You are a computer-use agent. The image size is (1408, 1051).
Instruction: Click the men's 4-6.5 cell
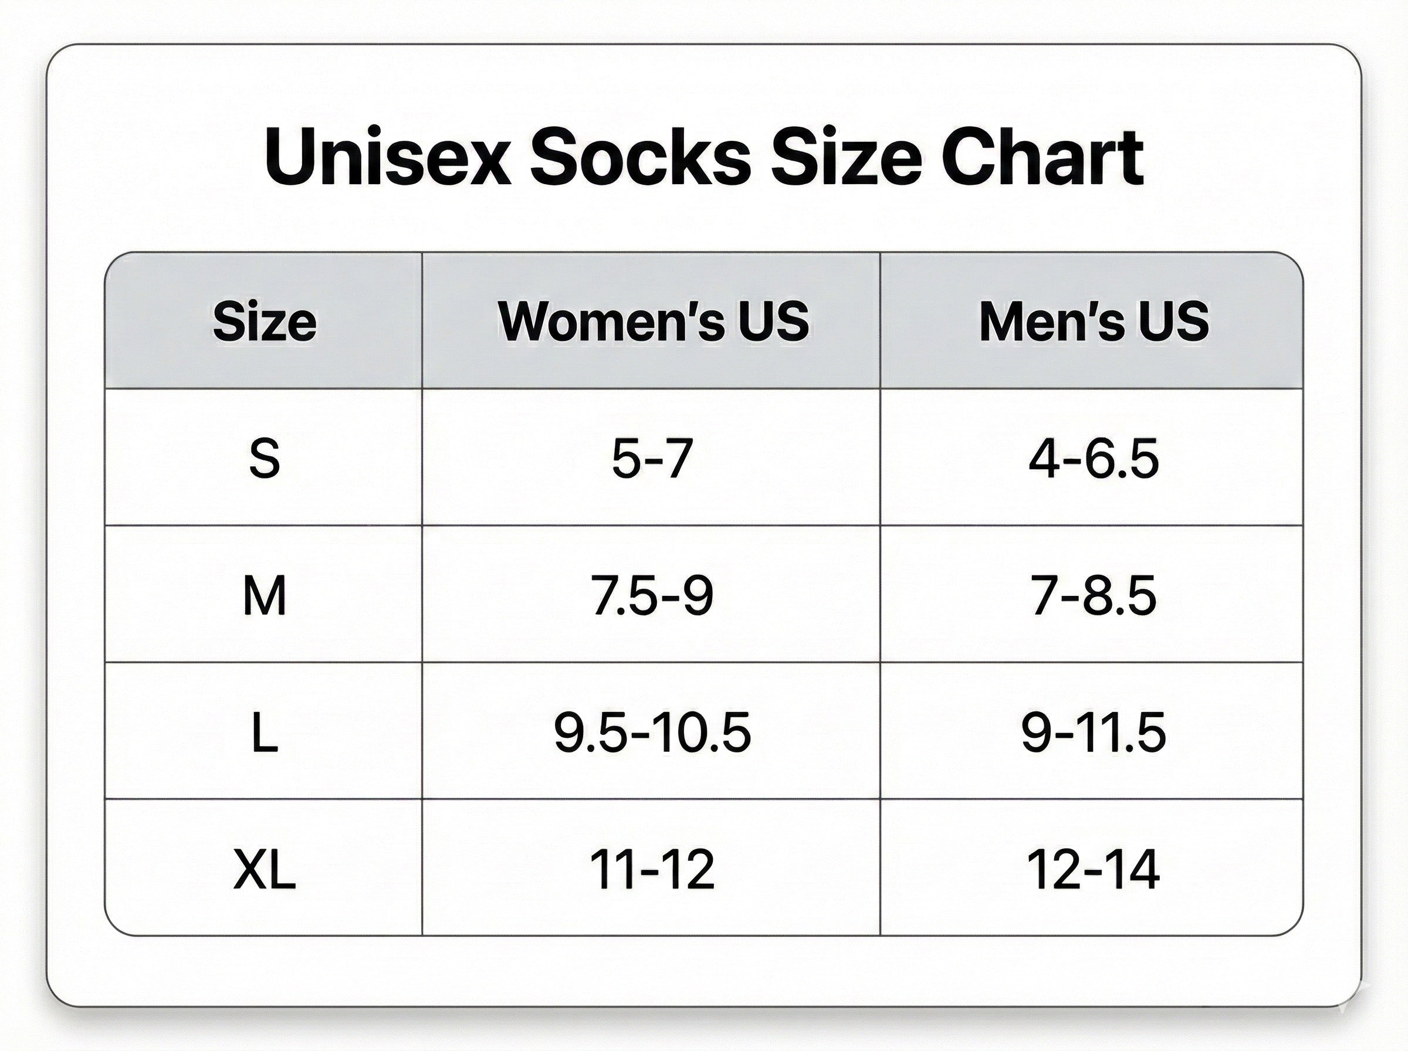(1093, 459)
